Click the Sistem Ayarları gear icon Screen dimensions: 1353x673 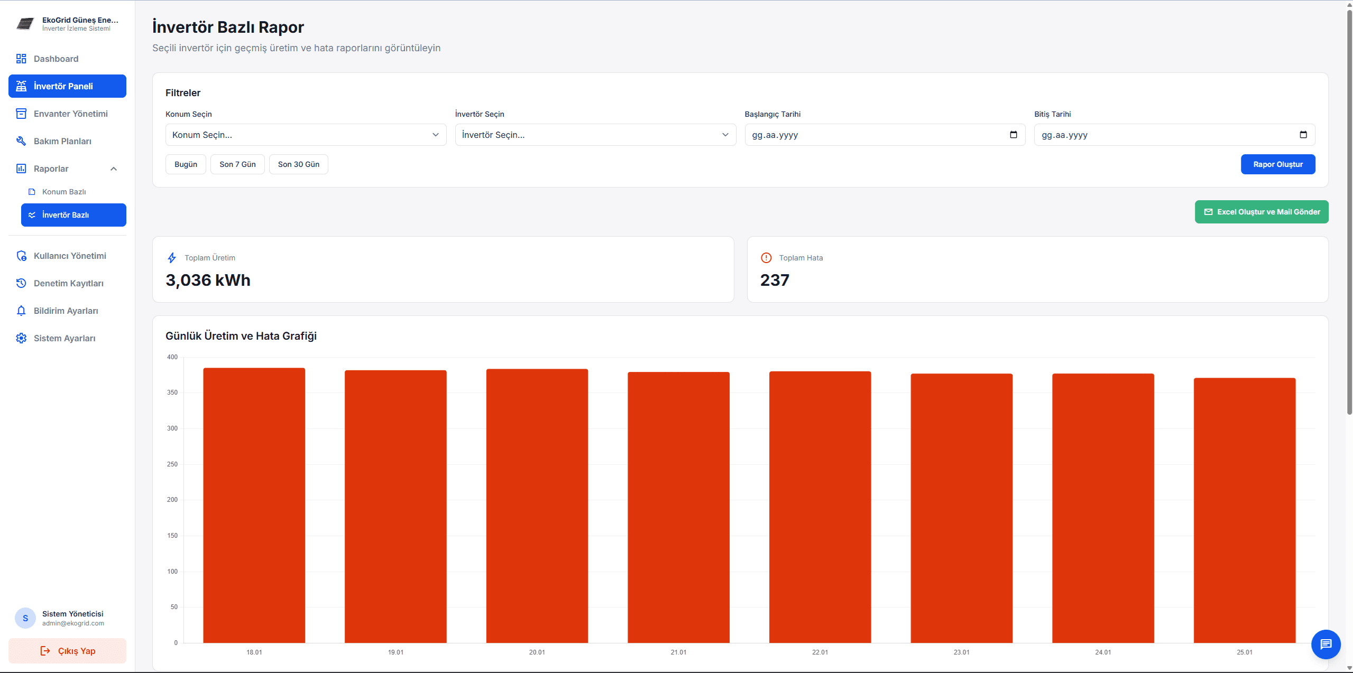(21, 338)
